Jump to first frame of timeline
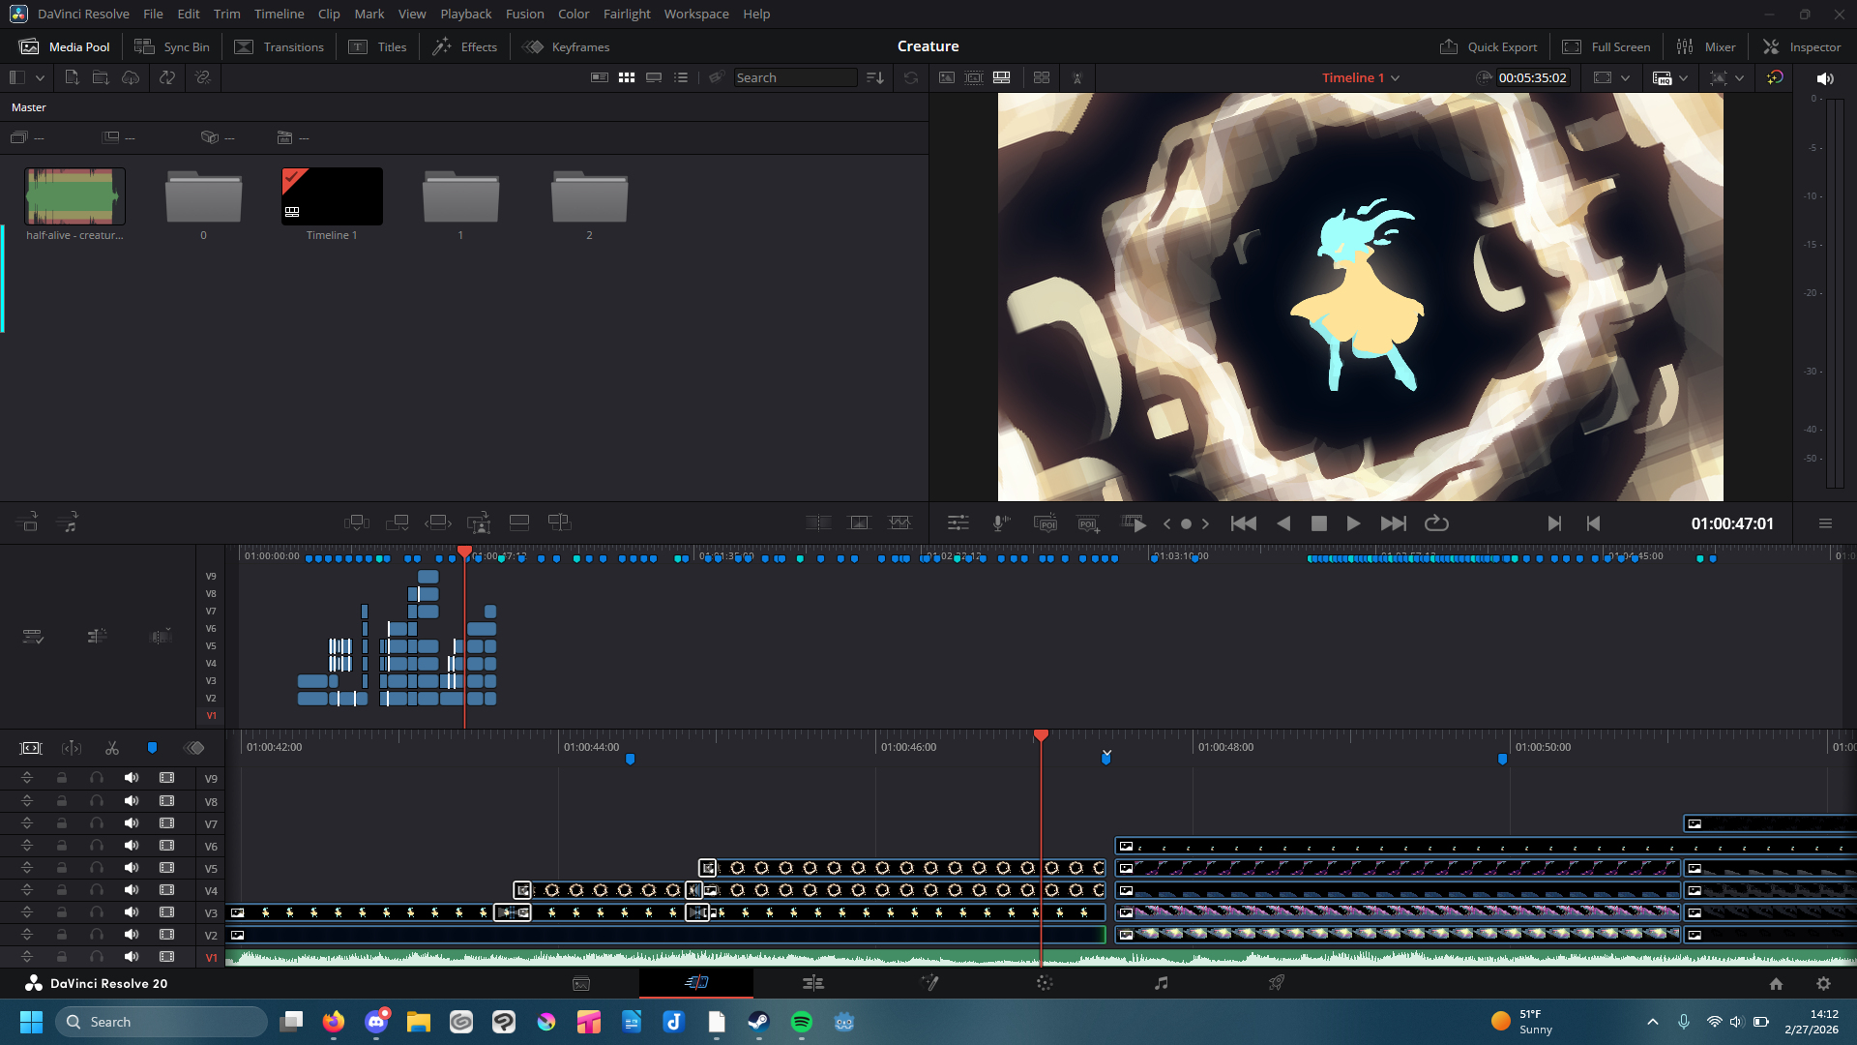Viewport: 1857px width, 1045px height. [x=1243, y=523]
